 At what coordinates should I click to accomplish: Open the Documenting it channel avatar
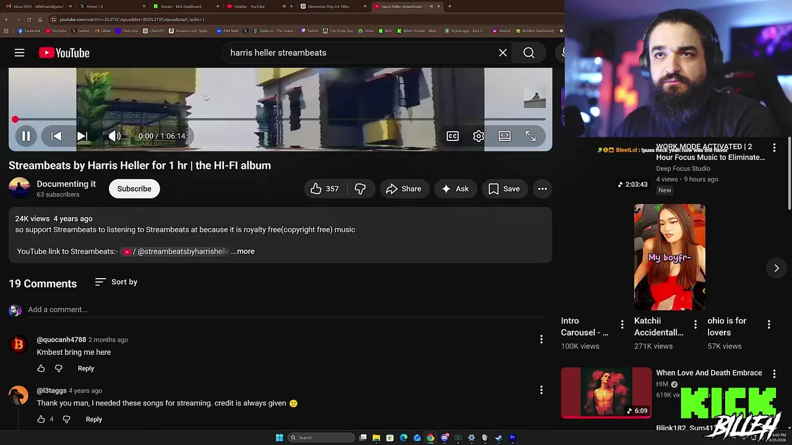(19, 189)
